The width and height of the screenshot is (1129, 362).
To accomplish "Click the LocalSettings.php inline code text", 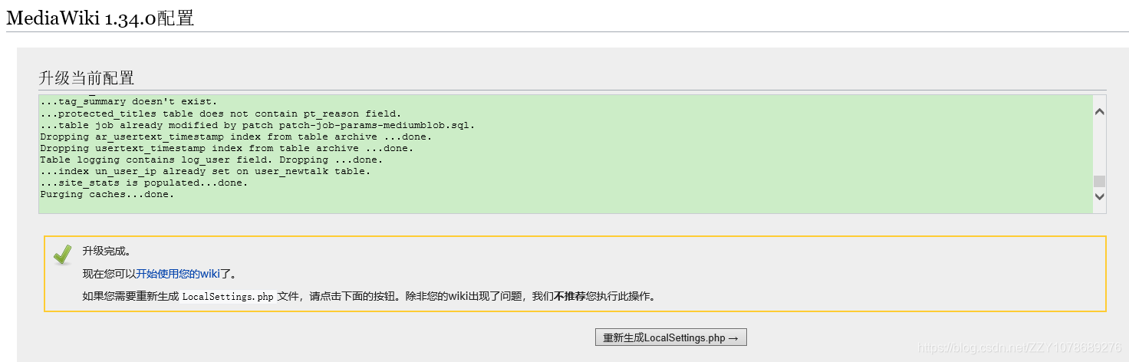I will (228, 297).
